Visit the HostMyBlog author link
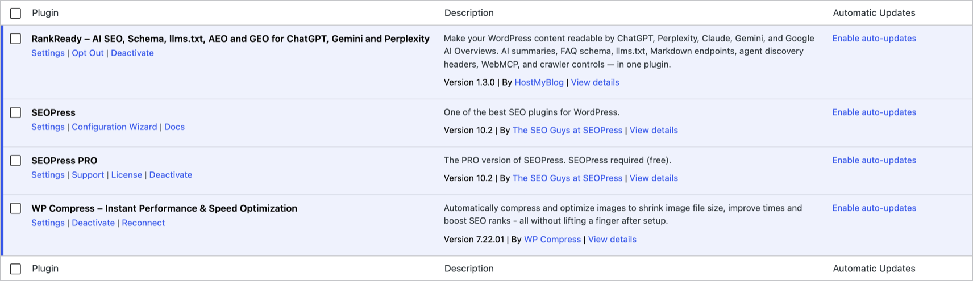The image size is (973, 281). [539, 82]
